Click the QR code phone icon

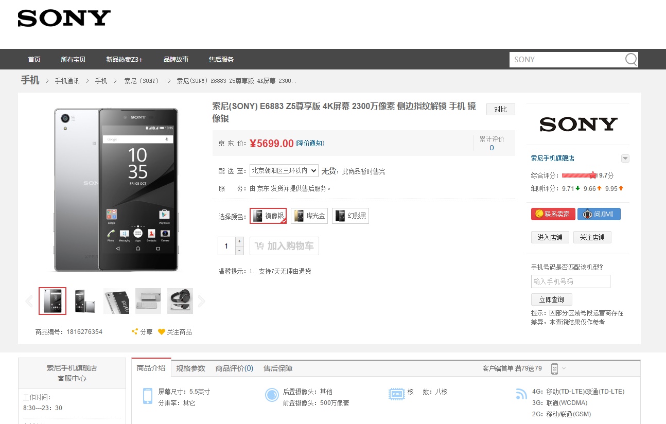coord(554,368)
